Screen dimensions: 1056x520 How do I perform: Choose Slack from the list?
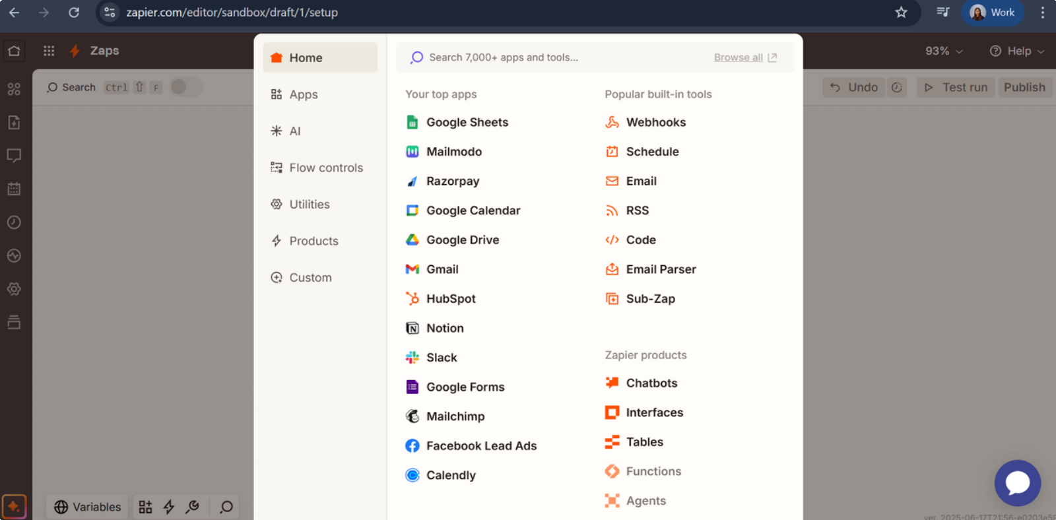(431, 358)
